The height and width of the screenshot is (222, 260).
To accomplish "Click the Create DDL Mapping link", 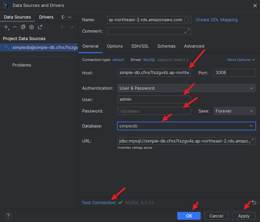I will (x=217, y=20).
